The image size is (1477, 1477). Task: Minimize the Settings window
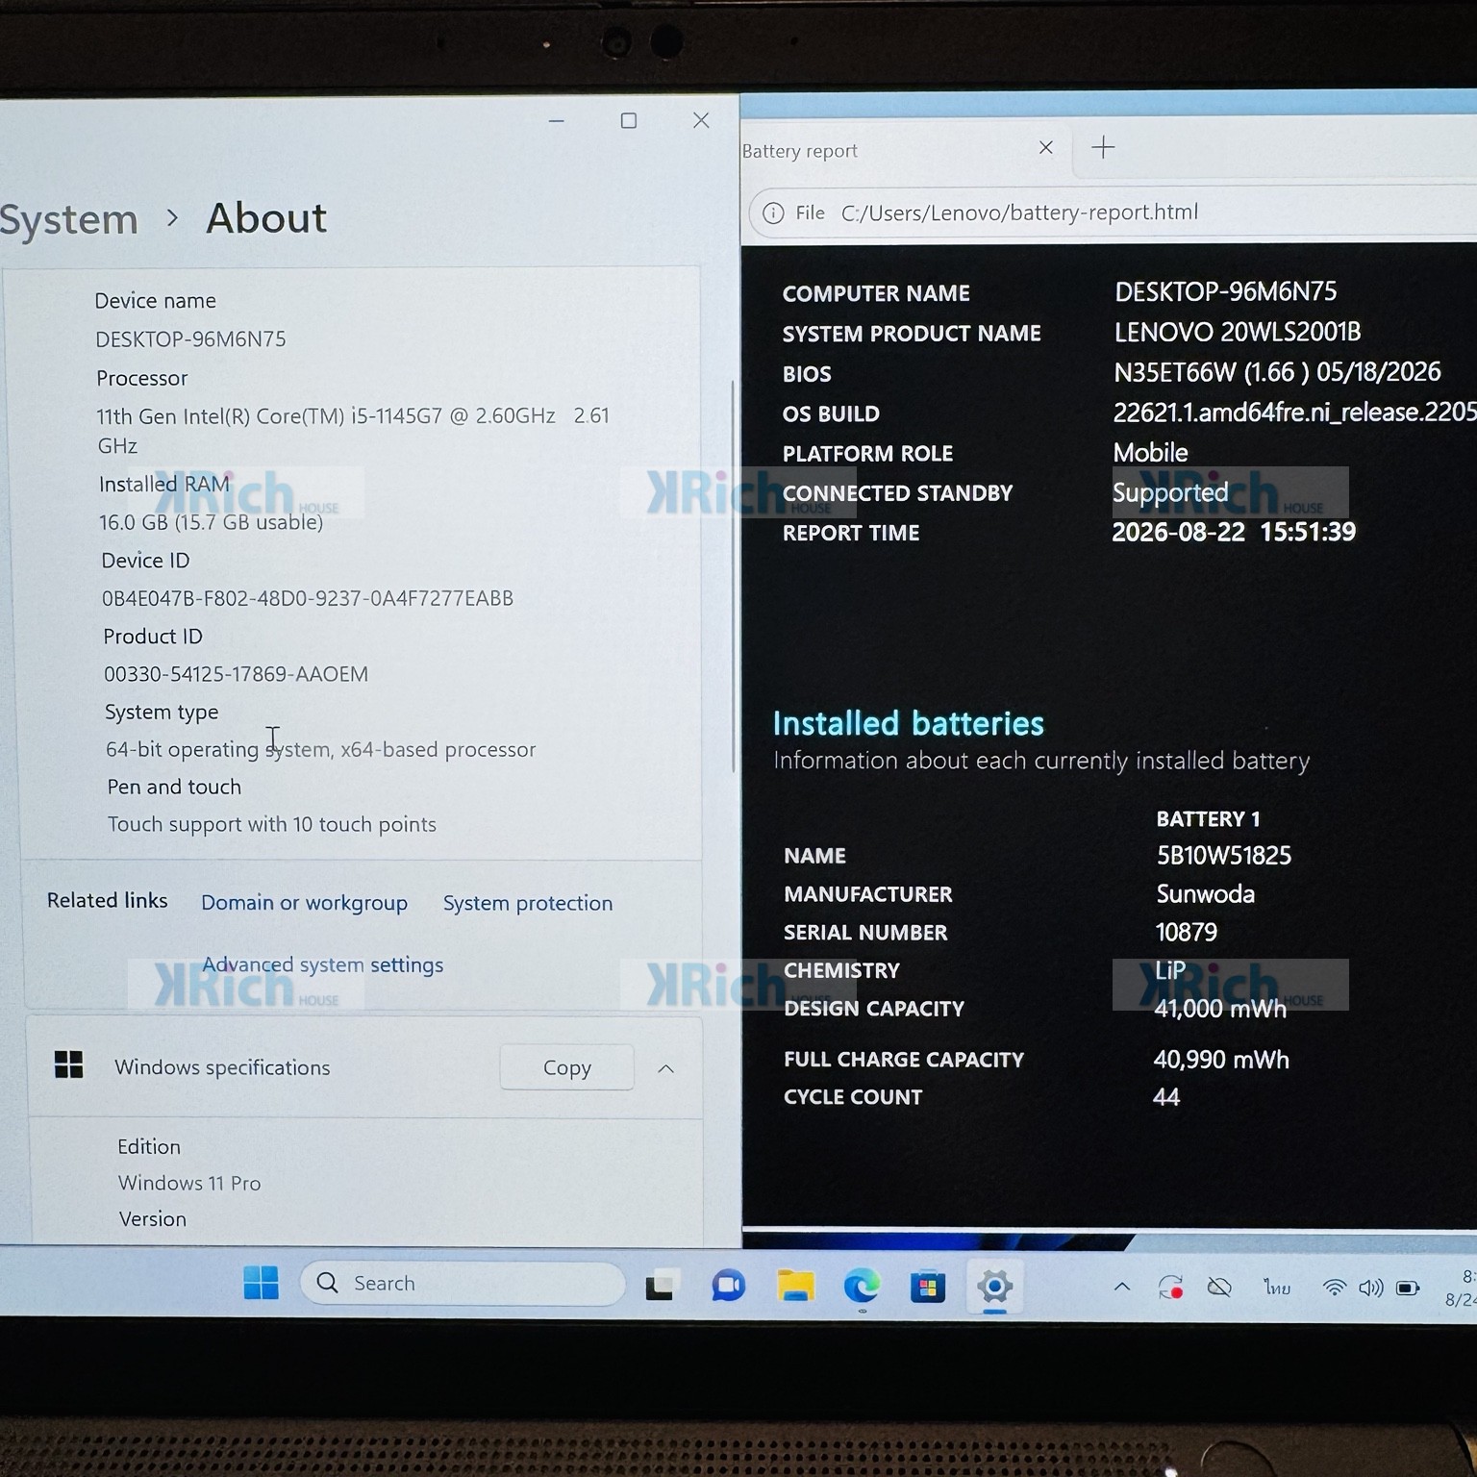point(556,121)
